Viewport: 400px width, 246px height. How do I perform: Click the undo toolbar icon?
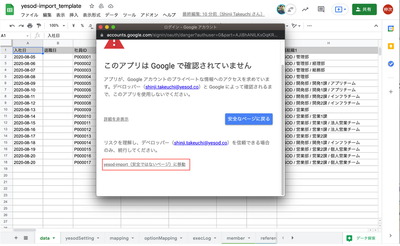click(12, 26)
